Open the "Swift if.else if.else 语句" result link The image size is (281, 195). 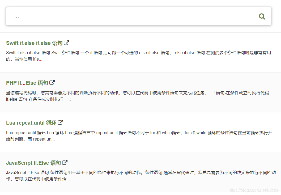[x=34, y=43]
